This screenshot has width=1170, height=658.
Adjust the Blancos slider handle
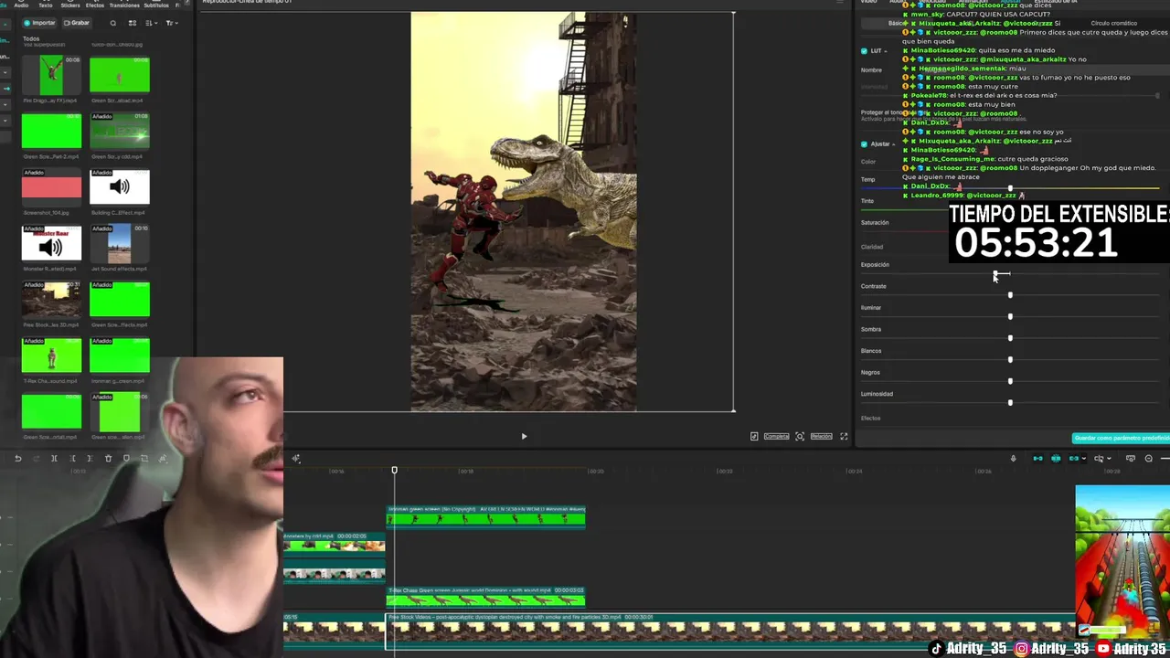1010,359
